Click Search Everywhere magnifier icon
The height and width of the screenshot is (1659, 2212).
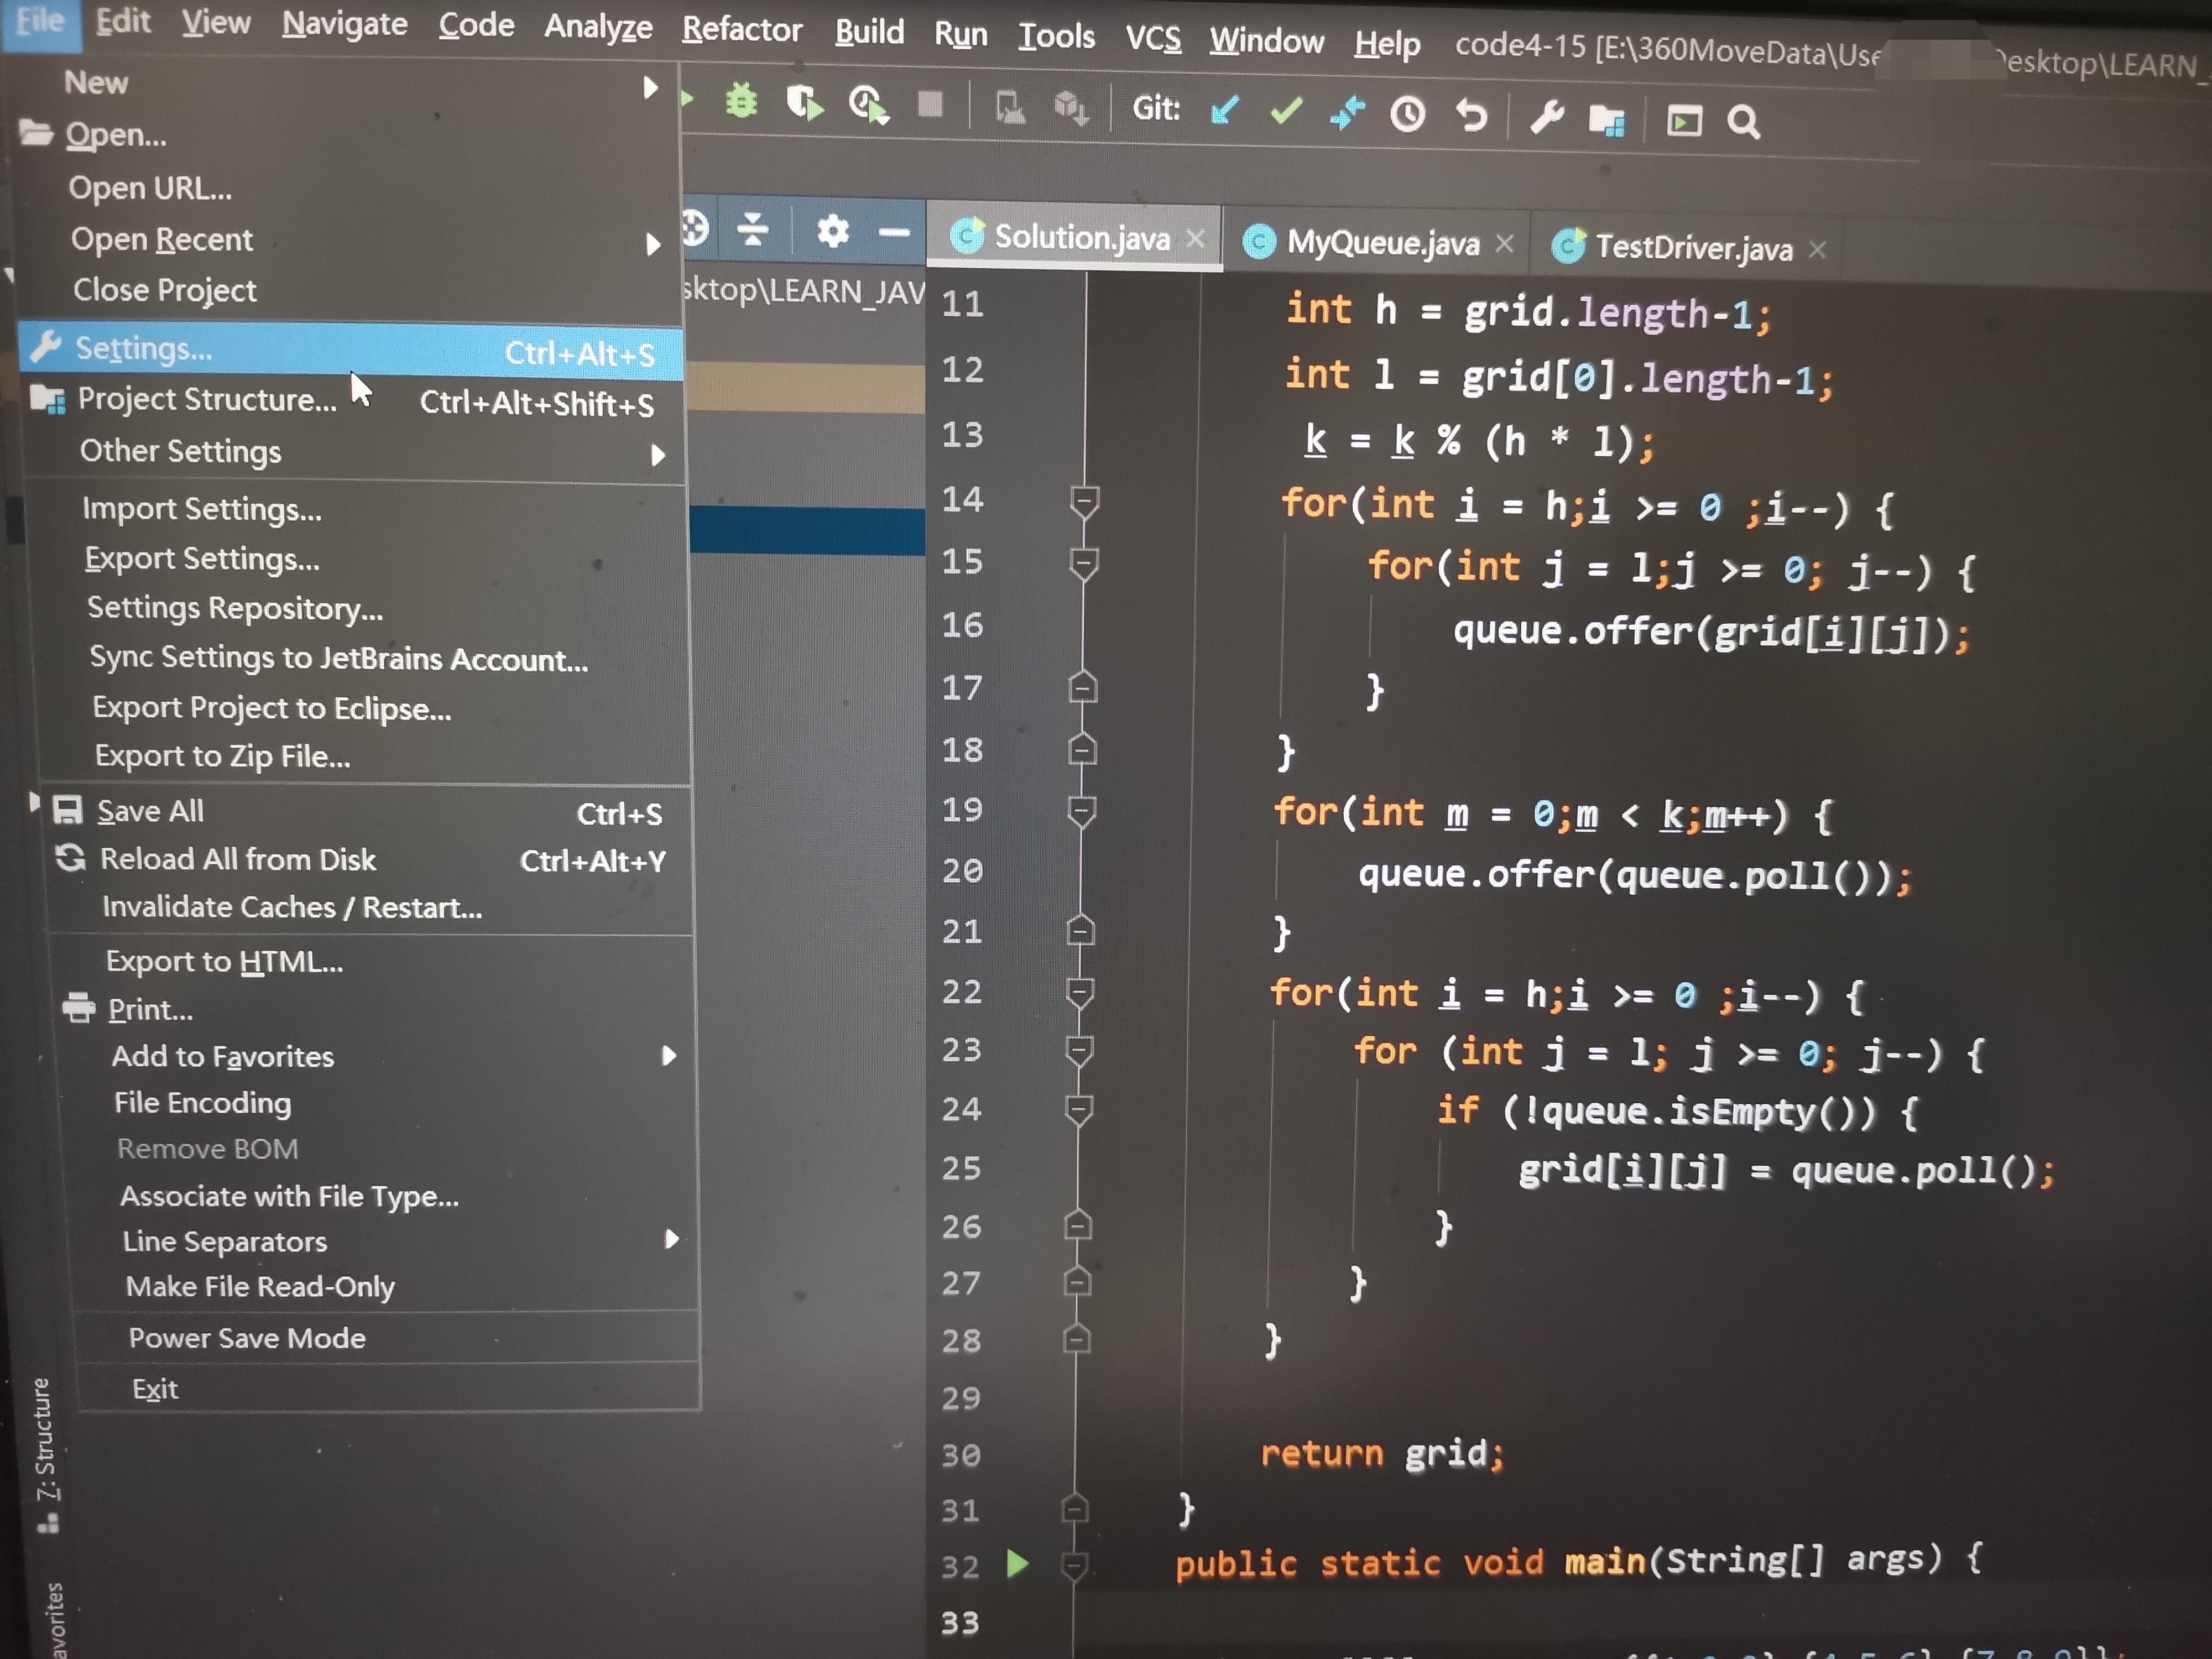coord(1744,122)
